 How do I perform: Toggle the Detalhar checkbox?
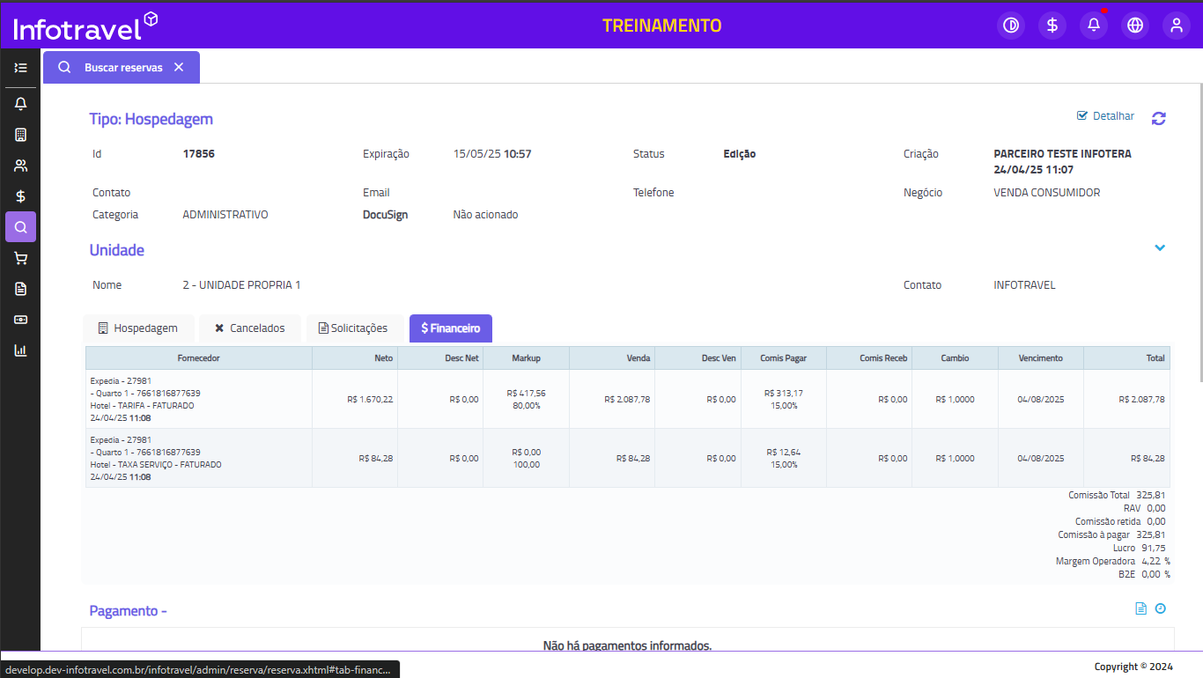[x=1082, y=116]
